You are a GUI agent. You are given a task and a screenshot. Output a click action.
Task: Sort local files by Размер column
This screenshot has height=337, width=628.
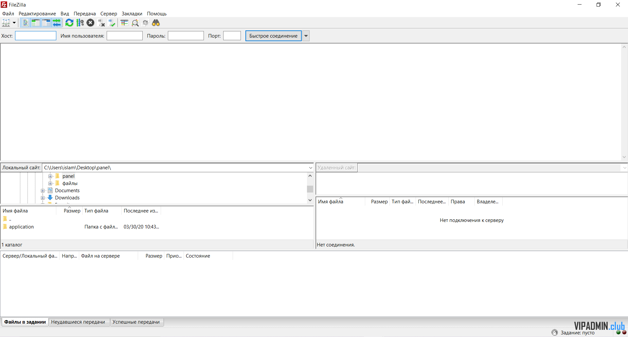(69, 211)
